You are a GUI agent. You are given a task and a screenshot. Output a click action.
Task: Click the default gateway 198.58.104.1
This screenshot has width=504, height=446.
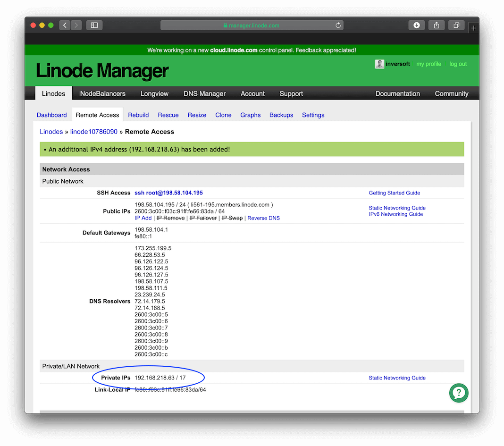pyautogui.click(x=151, y=229)
